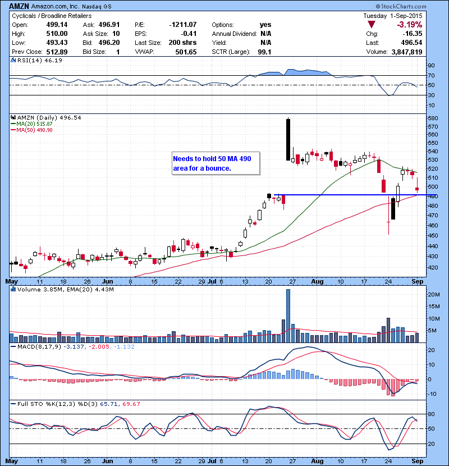Image resolution: width=449 pixels, height=466 pixels.
Task: Click the Chg value '-16.35'
Action: 412,34
